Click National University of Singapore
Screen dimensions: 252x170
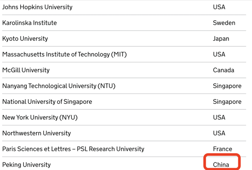[47, 102]
